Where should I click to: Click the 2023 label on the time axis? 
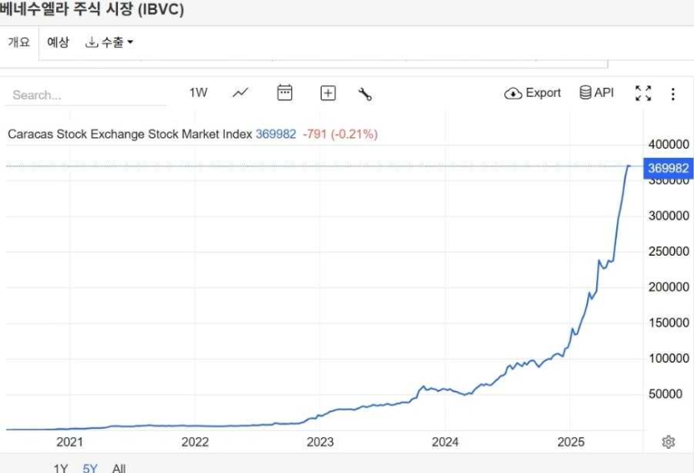click(320, 441)
